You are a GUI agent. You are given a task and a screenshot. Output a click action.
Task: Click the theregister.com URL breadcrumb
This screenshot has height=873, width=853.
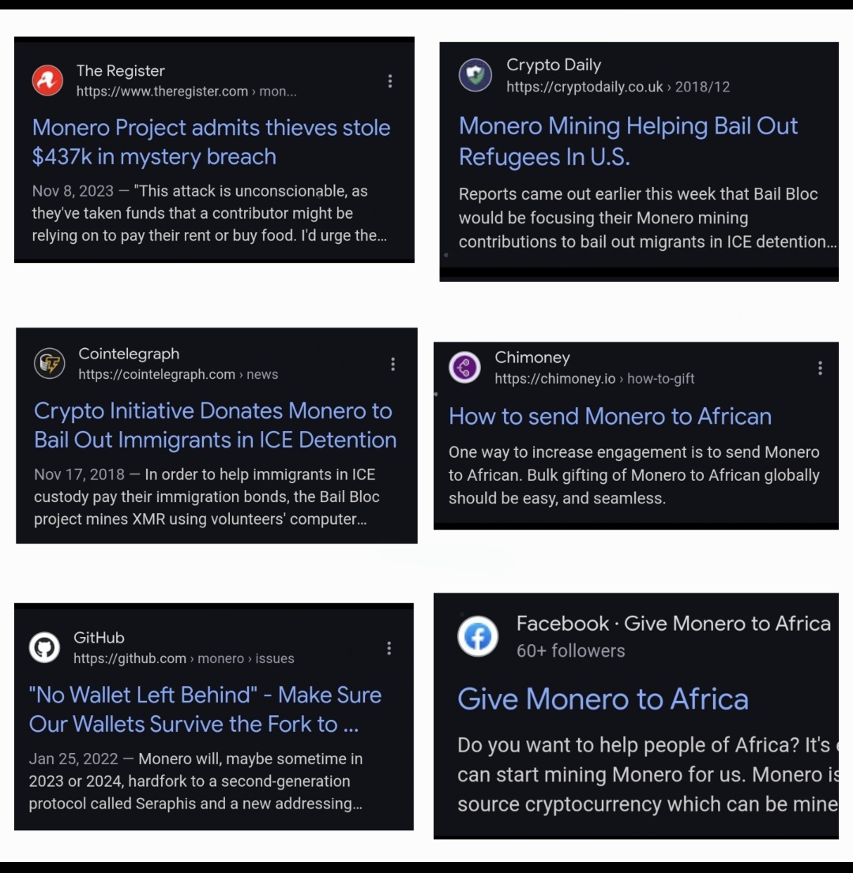coord(186,92)
